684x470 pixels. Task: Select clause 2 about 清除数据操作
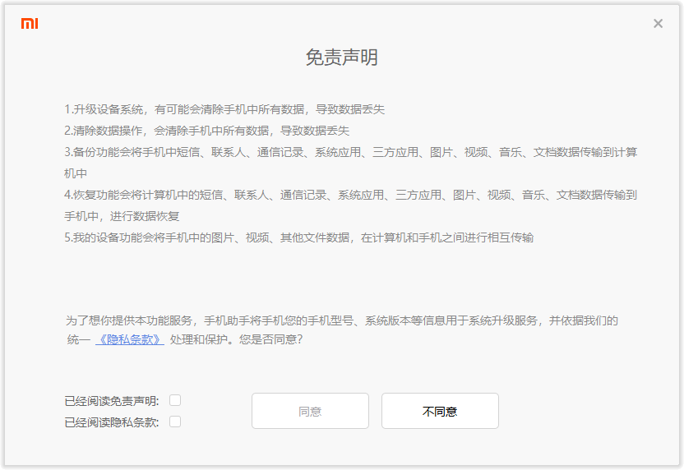click(206, 131)
